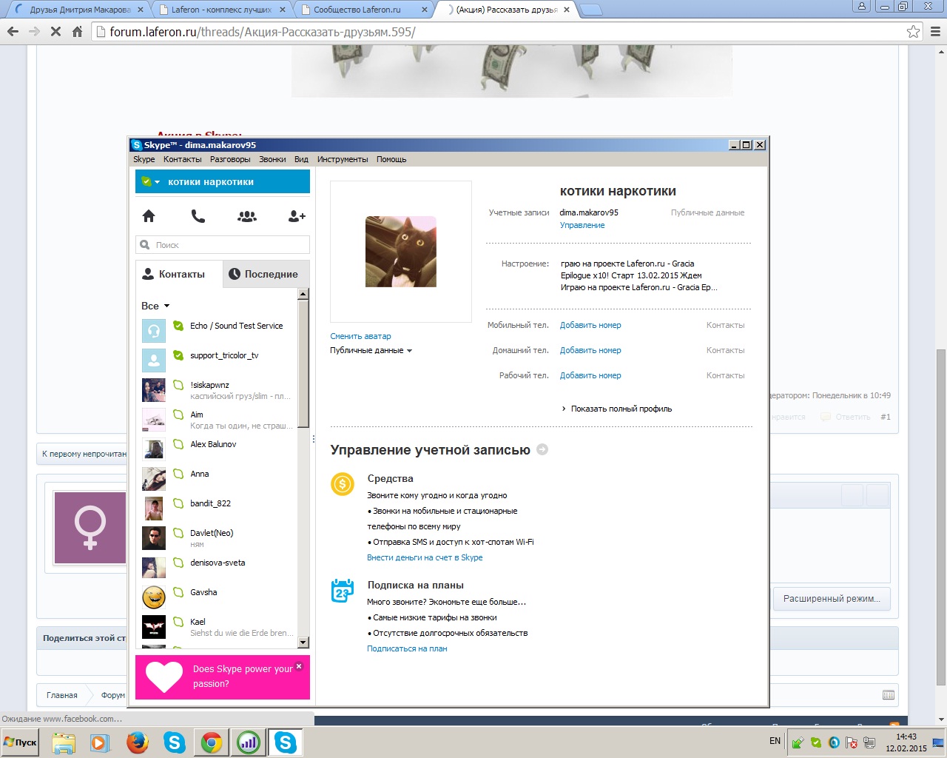This screenshot has height=758, width=947.
Task: Click the mood text under Настроение
Action: tap(639, 275)
